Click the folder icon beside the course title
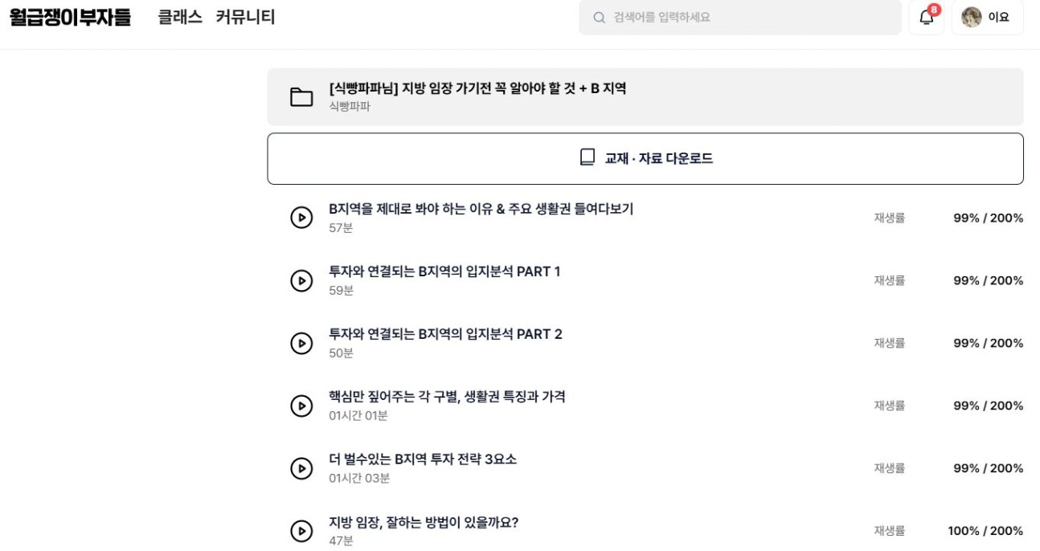This screenshot has height=551, width=1040. 301,97
